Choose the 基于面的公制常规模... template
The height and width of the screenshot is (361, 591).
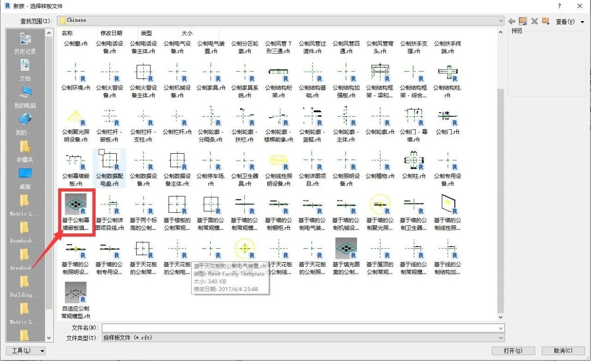211,212
